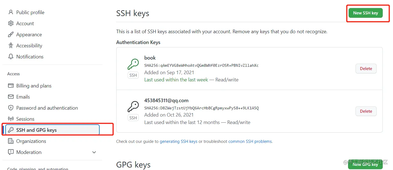The width and height of the screenshot is (393, 170).
Task: Go to the Sessions settings page
Action: (x=25, y=119)
